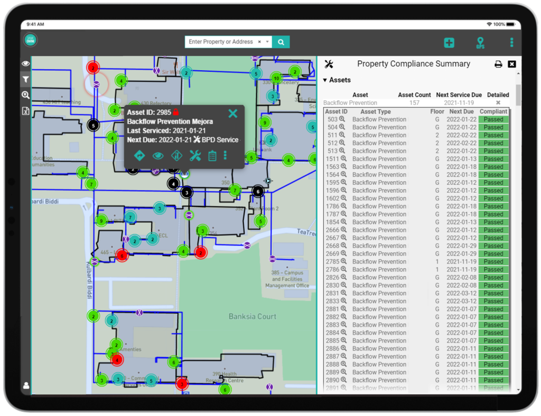
Task: Toggle Detailed X for Backflow Prevention row
Action: tap(498, 103)
